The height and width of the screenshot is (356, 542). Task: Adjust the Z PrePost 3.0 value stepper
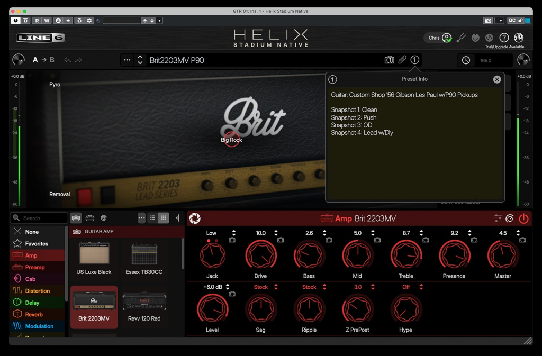click(x=373, y=287)
